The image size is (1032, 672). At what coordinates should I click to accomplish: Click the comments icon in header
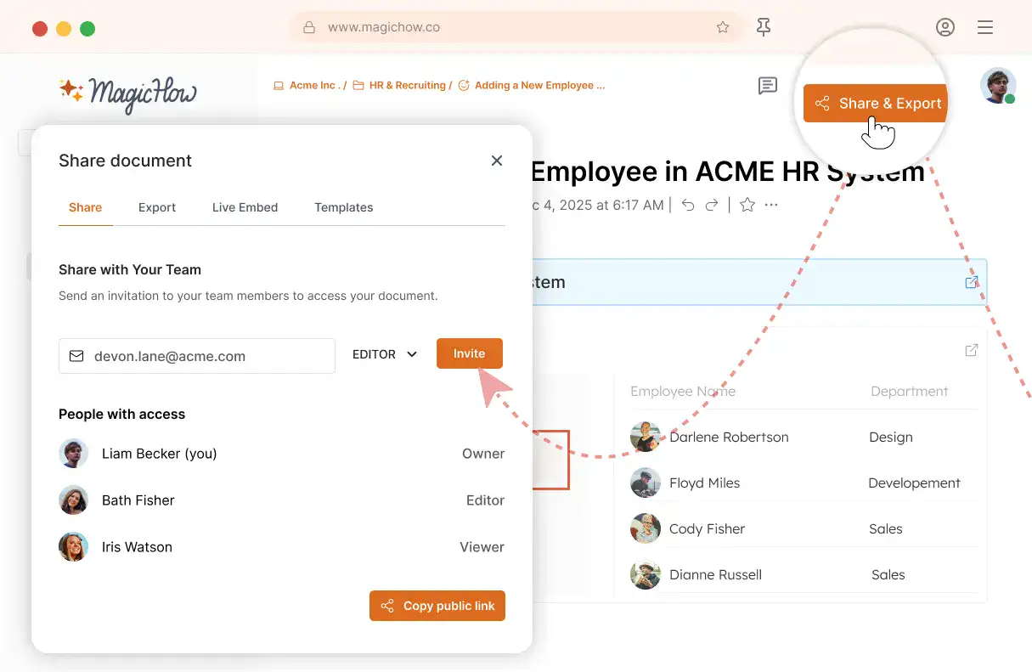(767, 86)
